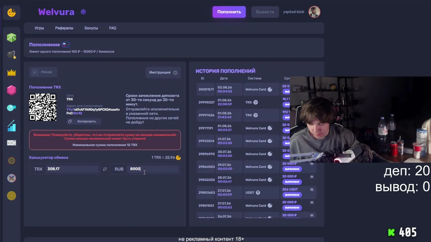Click the cookie logo icon in the sidebar

click(x=11, y=13)
